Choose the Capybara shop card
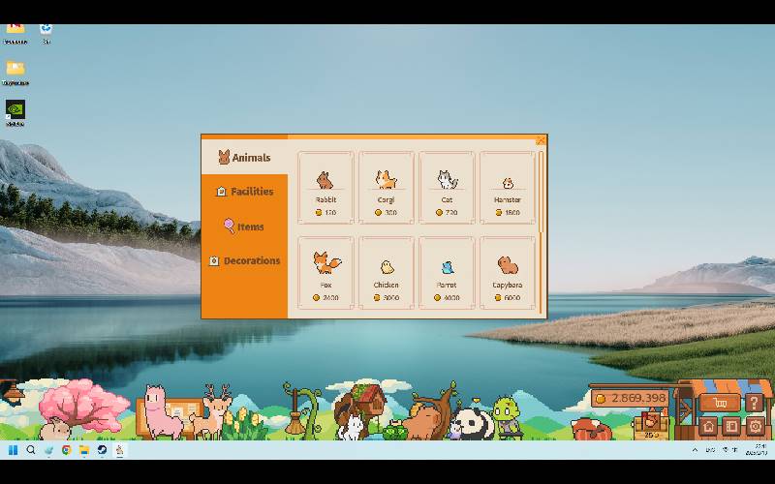 [507, 274]
